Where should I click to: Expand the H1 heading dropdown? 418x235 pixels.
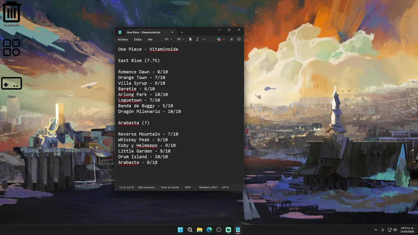[x=168, y=39]
